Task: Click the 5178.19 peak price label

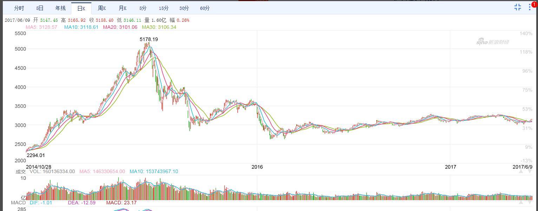Action: click(149, 39)
